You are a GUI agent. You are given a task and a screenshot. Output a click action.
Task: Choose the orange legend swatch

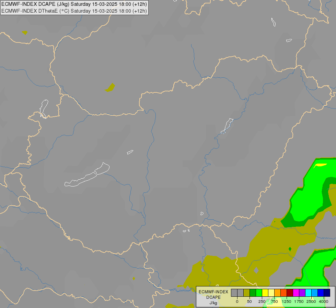[x=278, y=293]
